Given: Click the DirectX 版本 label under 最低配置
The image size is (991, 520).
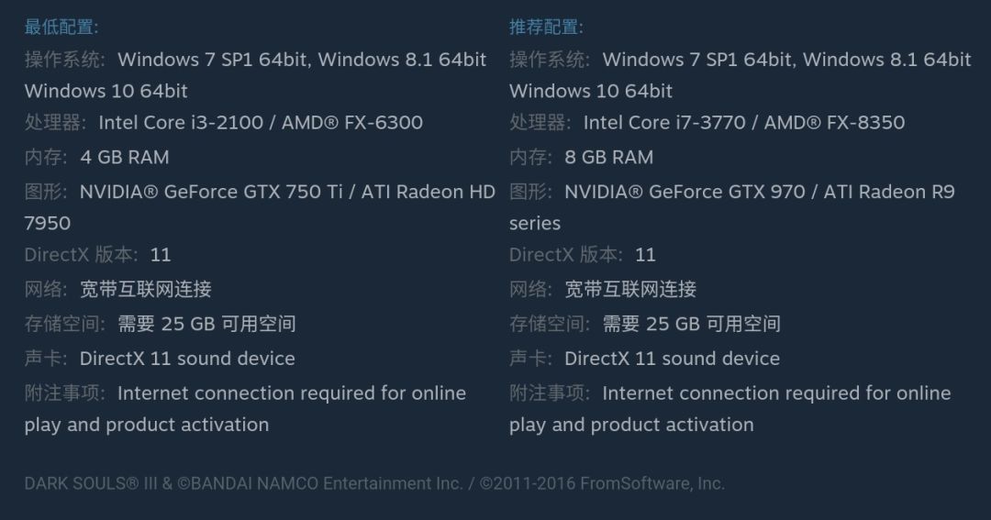Looking at the screenshot, I should coord(83,255).
